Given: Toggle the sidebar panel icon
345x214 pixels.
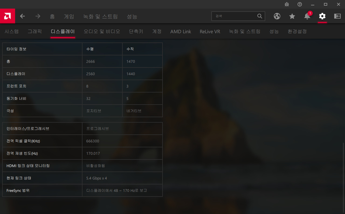Looking at the screenshot, I should coord(337,16).
